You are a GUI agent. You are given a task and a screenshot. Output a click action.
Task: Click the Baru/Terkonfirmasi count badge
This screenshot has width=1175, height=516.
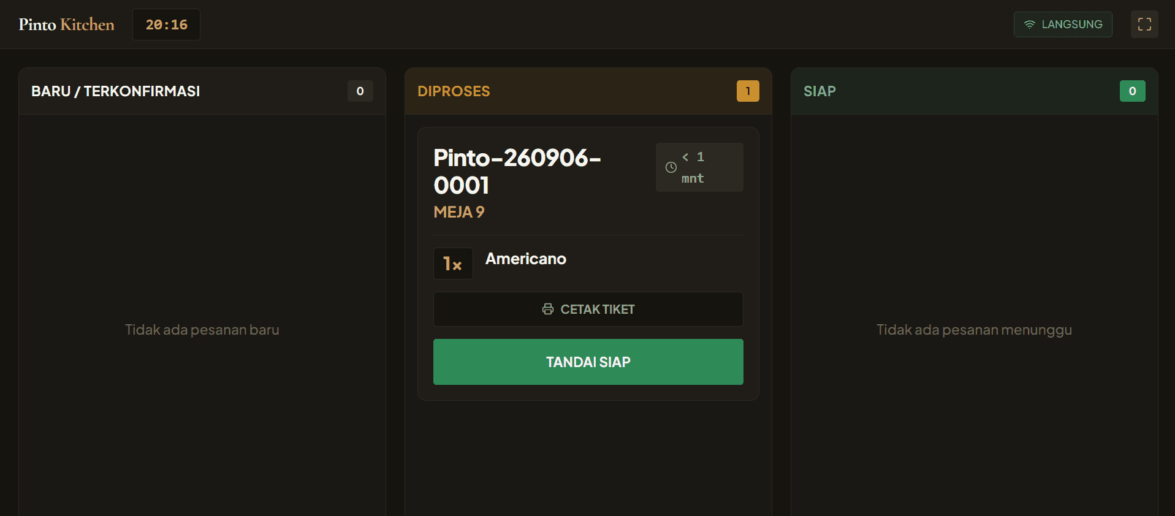(360, 91)
